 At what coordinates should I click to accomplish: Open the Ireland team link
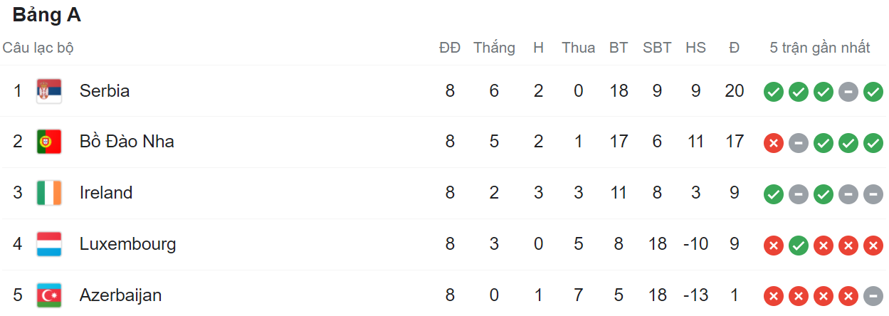tap(106, 193)
